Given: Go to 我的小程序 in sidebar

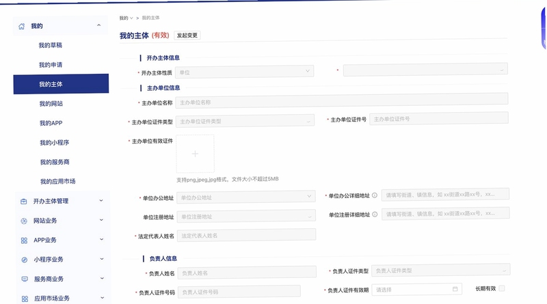Looking at the screenshot, I should click(55, 143).
